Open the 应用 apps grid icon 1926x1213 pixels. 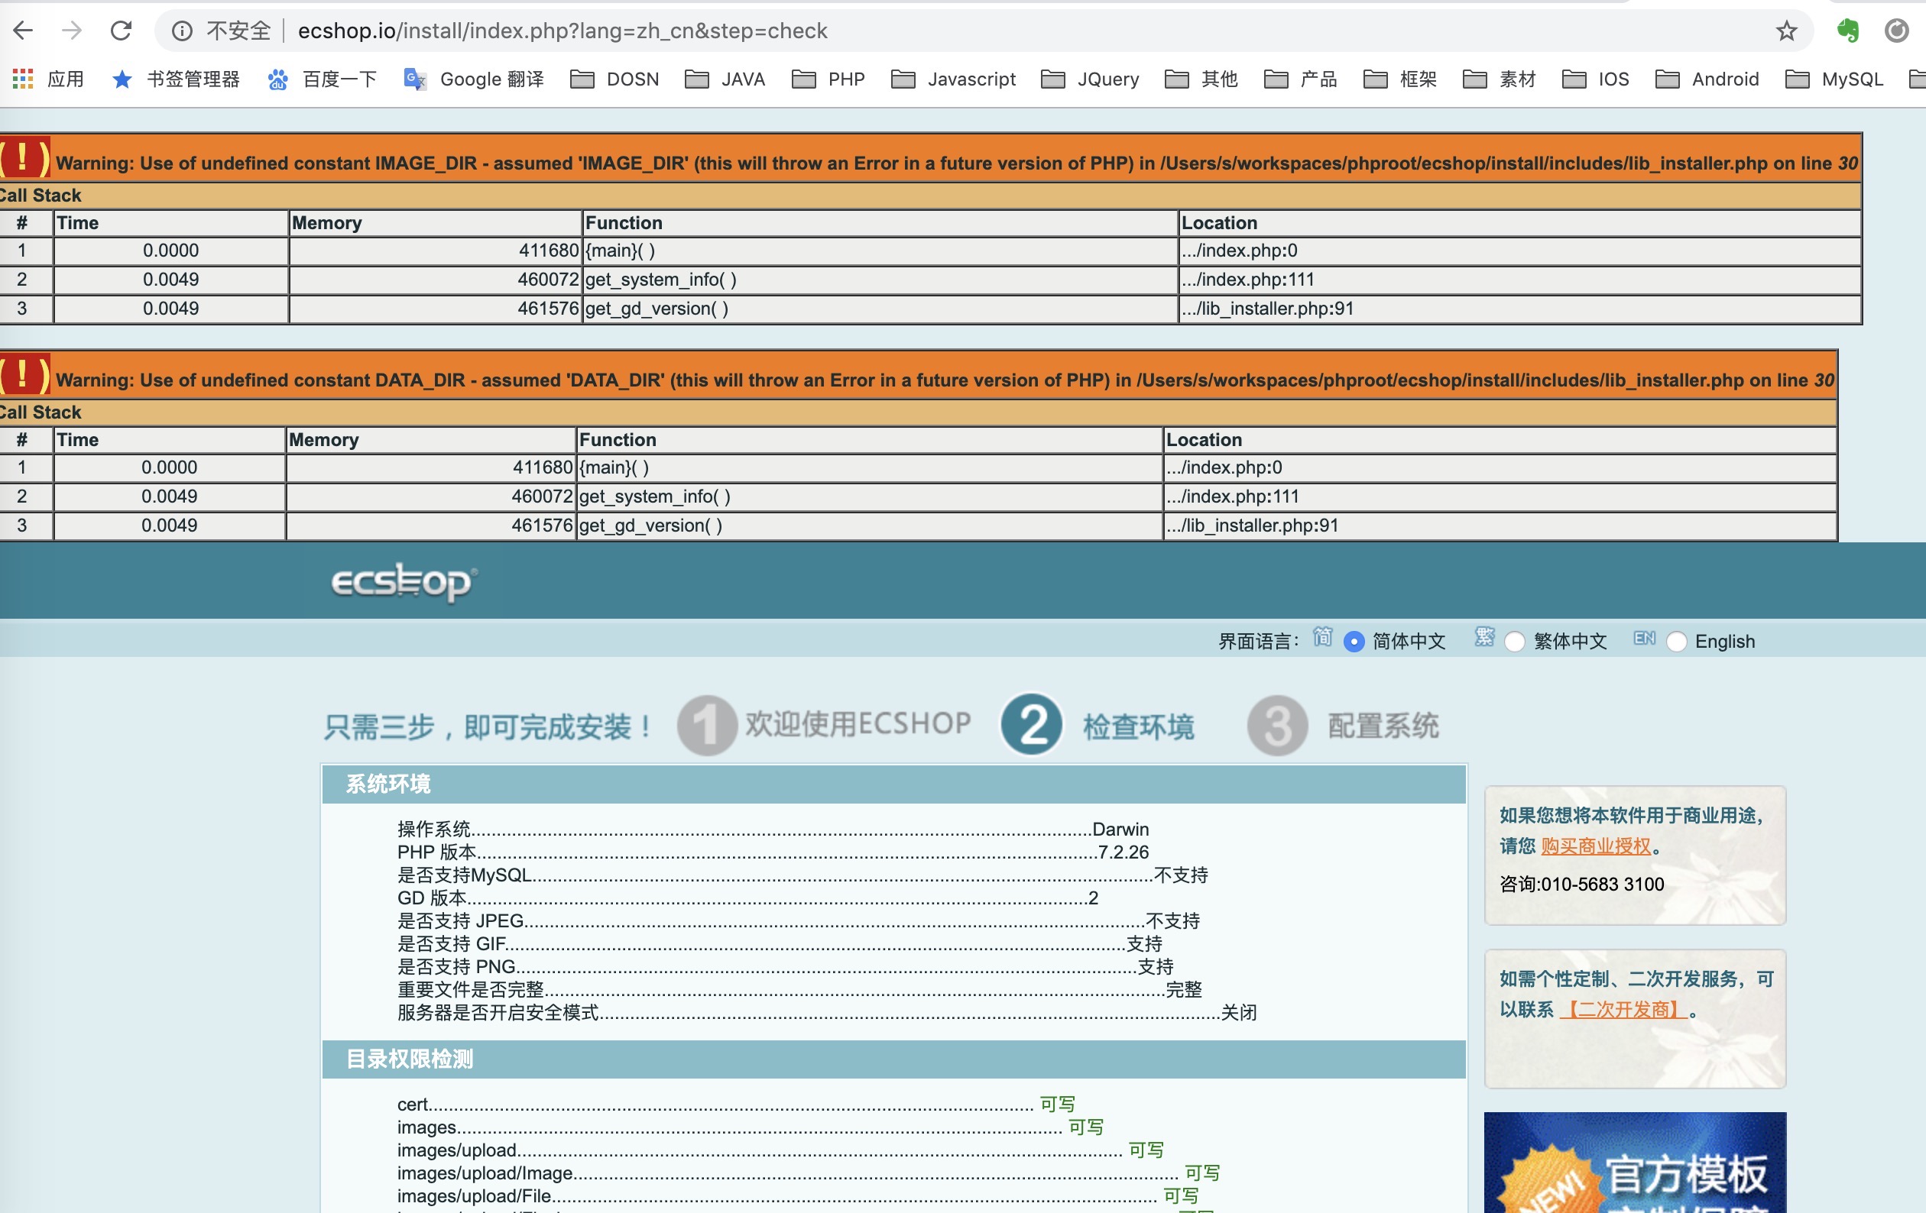[x=23, y=79]
